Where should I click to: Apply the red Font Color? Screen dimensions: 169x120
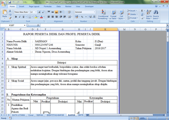(42, 17)
